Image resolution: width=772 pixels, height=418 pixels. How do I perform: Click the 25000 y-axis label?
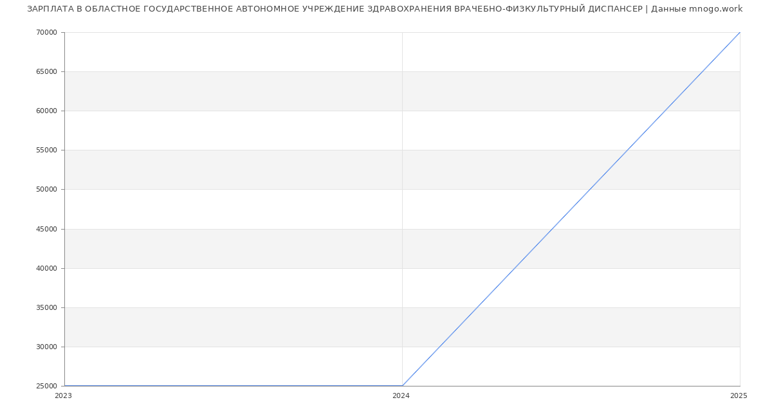point(46,386)
